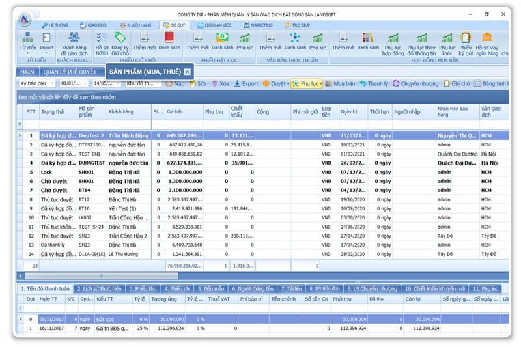Open the Từ điển dictionary icon
The image size is (521, 347).
[x=27, y=42]
